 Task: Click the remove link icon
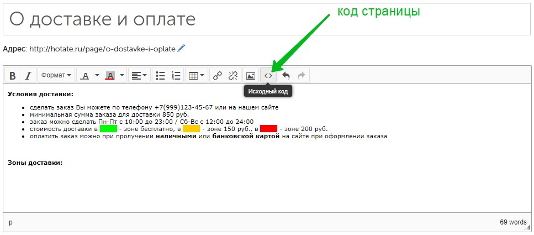(x=233, y=75)
